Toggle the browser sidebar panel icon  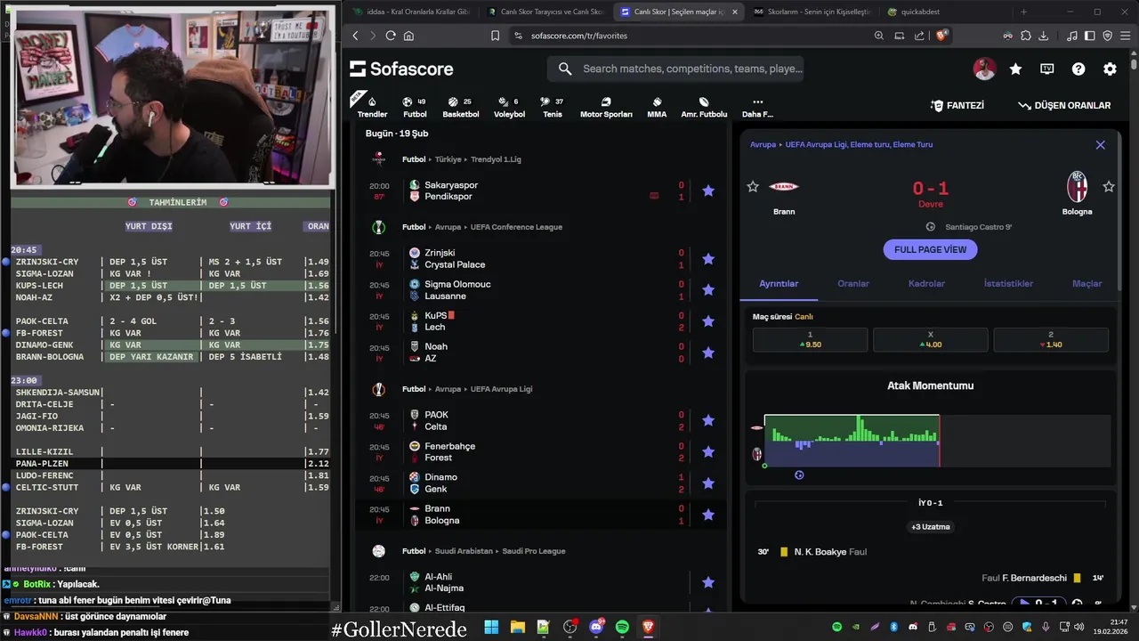1089,36
